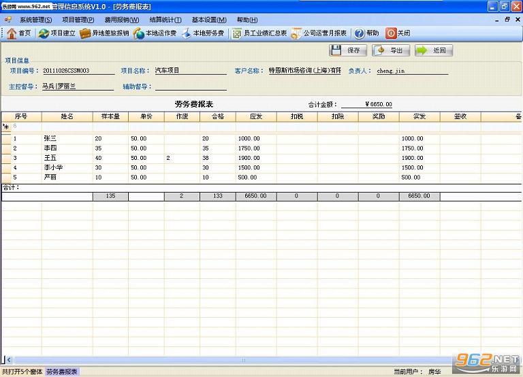The image size is (523, 377).
Task: Click the 异地差旅报销 briefcase icon
Action: click(85, 33)
